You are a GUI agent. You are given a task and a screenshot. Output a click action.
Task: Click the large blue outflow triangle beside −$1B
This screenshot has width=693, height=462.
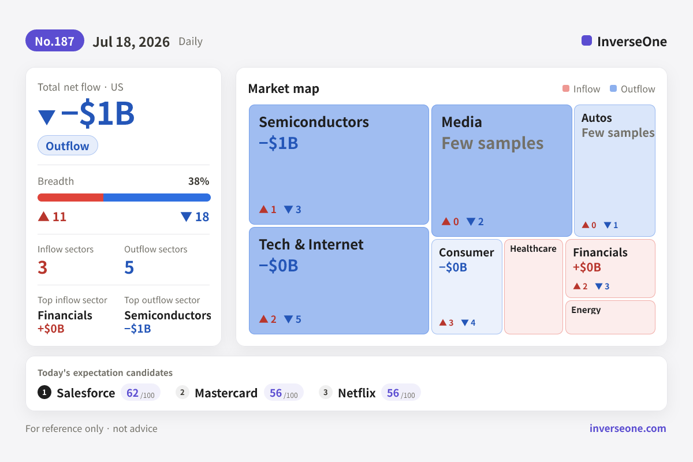click(47, 117)
